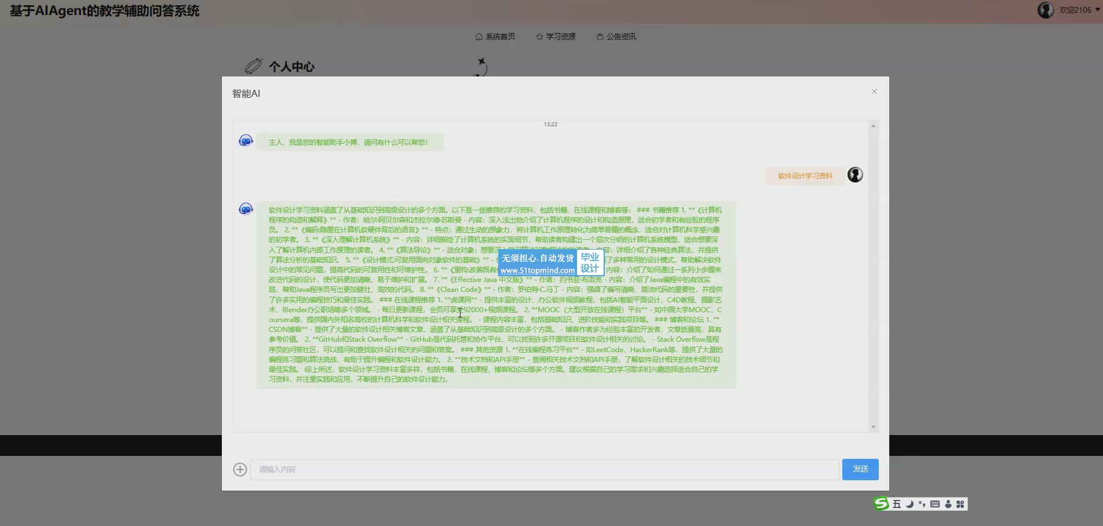
Task: Open the 系统首页 navigation item
Action: pos(495,36)
